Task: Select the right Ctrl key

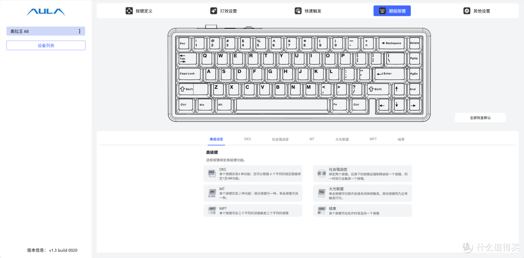Action: 358,105
